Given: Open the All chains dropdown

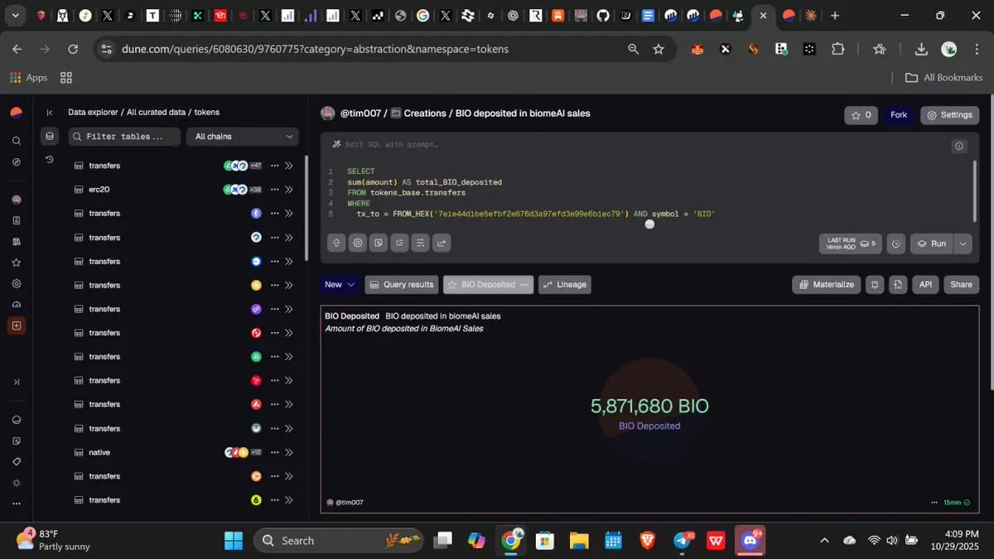Looking at the screenshot, I should 243,137.
